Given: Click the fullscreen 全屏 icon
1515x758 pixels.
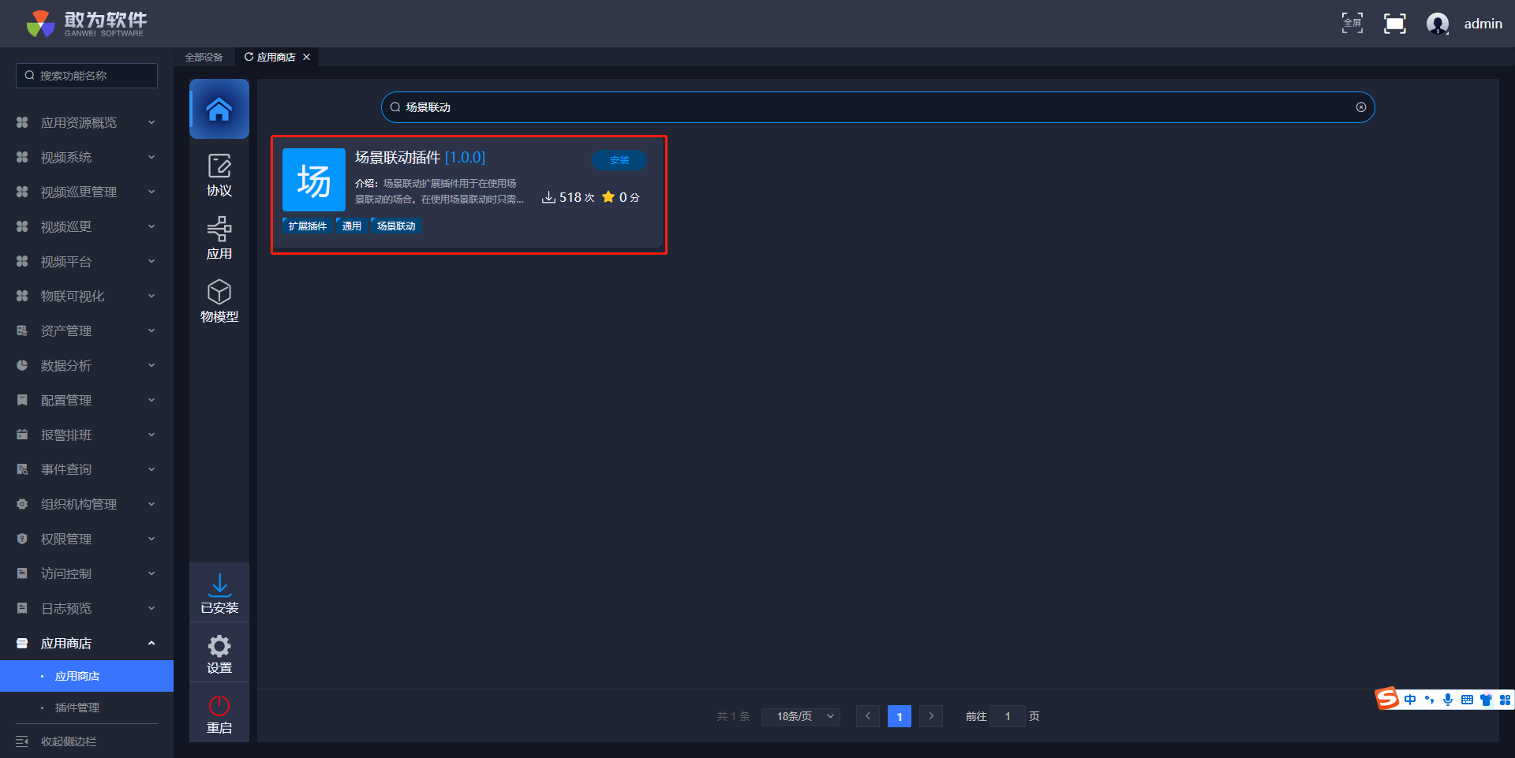Looking at the screenshot, I should coord(1352,24).
